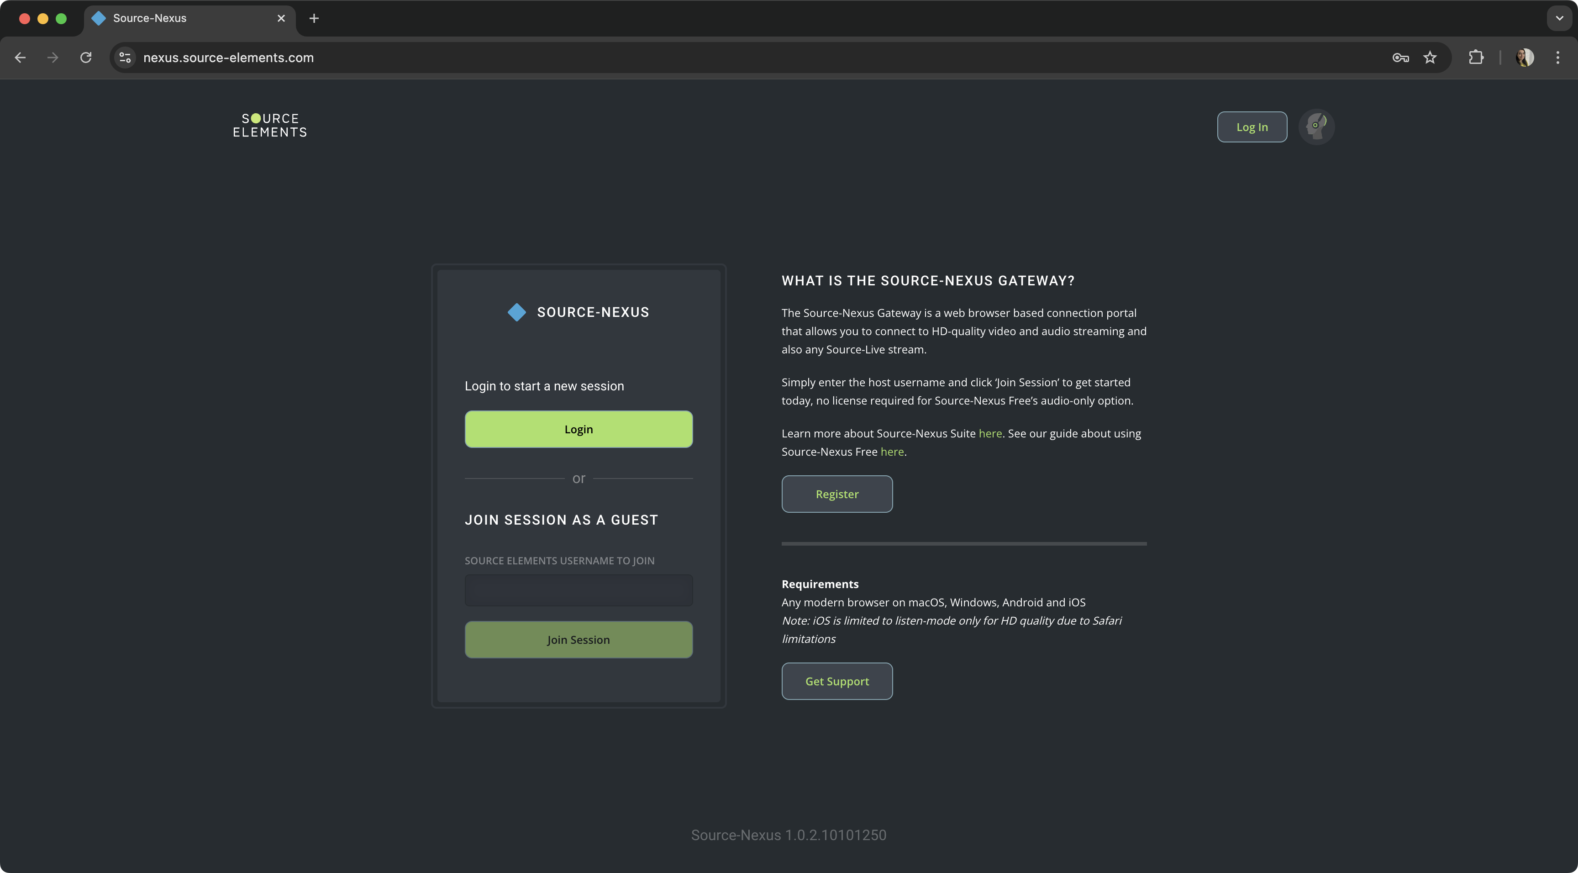Viewport: 1578px width, 873px height.
Task: Open the Chrome three-dot menu
Action: [x=1557, y=58]
